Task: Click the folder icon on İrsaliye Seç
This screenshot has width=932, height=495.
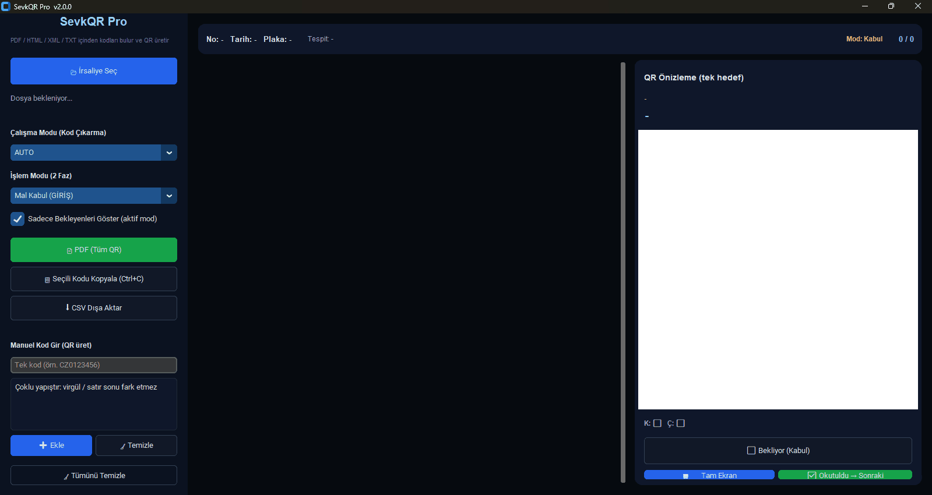Action: tap(73, 72)
